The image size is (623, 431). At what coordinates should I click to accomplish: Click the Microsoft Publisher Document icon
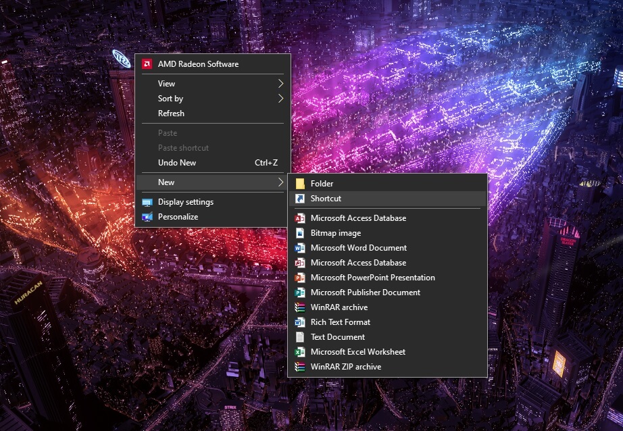click(x=300, y=293)
